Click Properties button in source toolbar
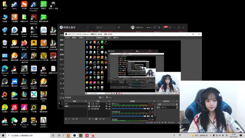245x138 pixels. click(102, 98)
